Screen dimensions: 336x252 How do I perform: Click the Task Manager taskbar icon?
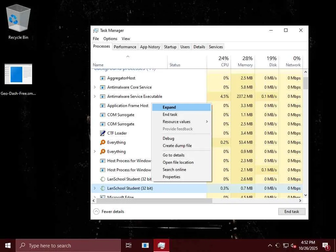point(161,245)
